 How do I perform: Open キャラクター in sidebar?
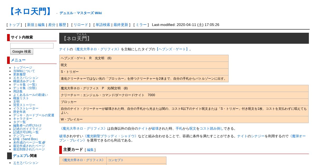tap(23, 119)
